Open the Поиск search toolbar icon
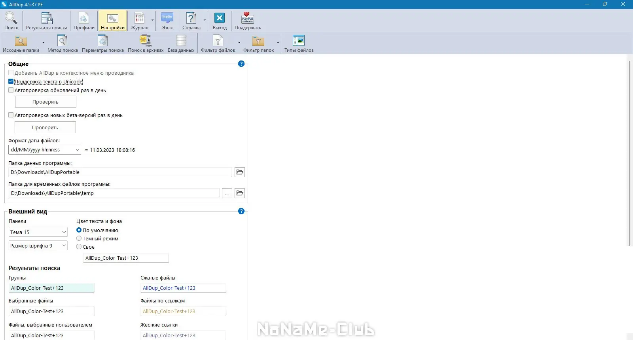This screenshot has width=633, height=340. tap(11, 21)
